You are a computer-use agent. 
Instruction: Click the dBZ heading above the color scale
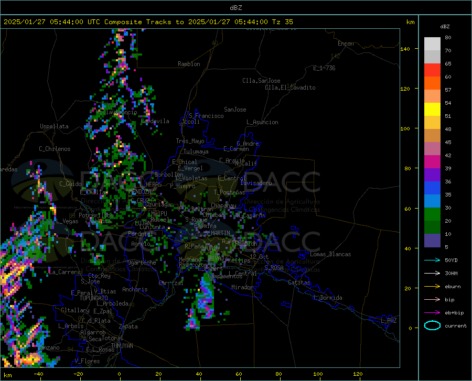point(445,26)
